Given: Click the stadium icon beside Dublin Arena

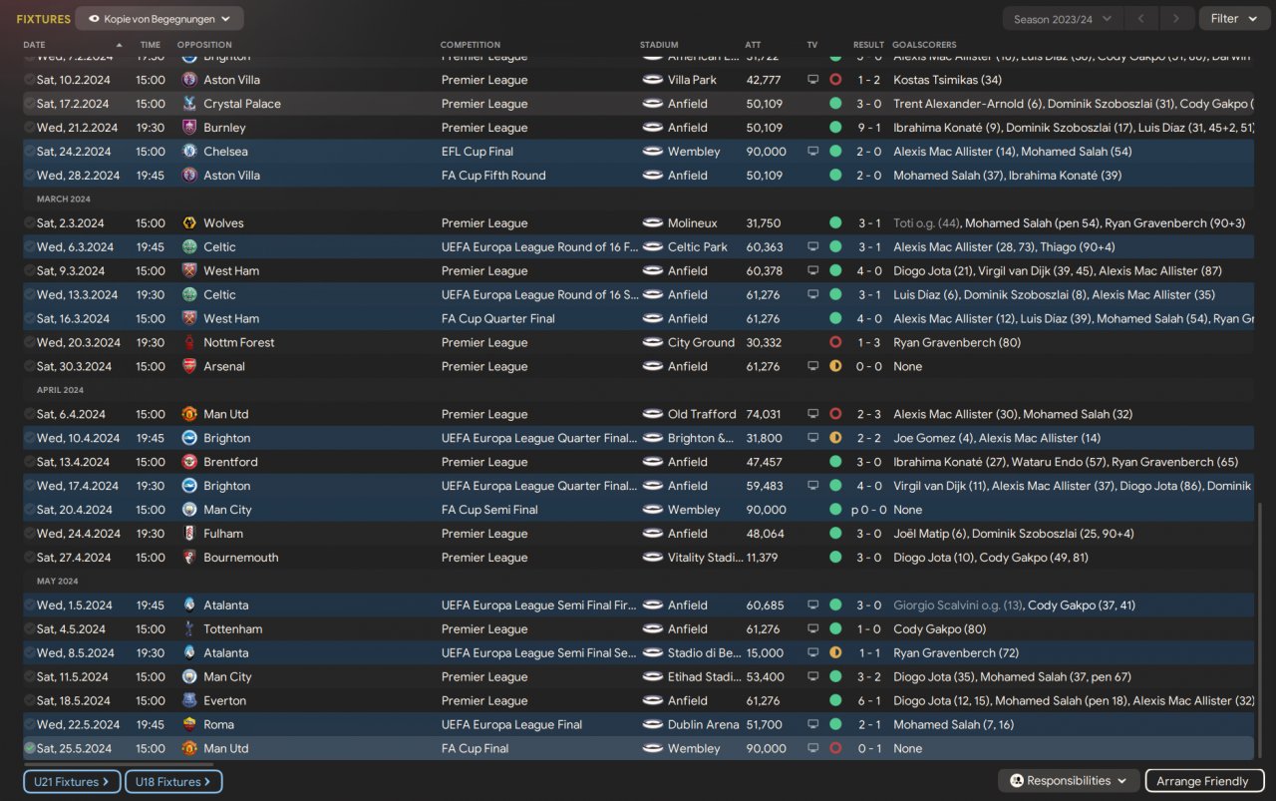Looking at the screenshot, I should click(x=653, y=725).
